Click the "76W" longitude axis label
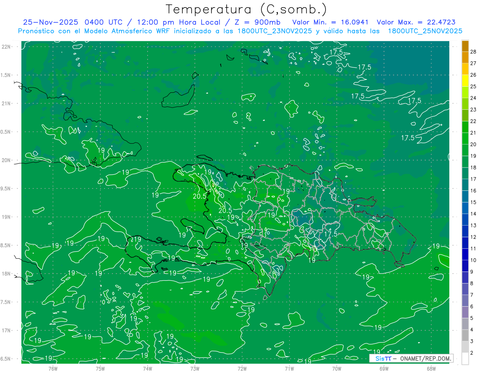Screen dimensions: 484x374 [53, 368]
